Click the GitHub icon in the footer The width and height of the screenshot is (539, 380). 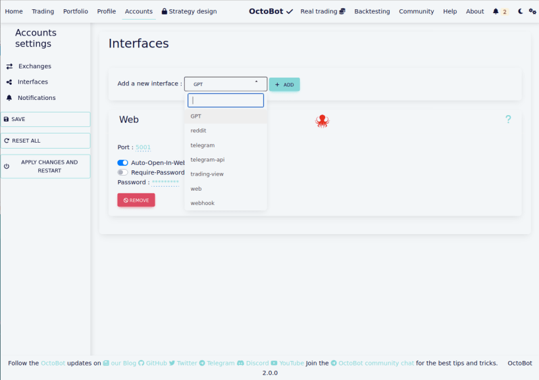(142, 363)
